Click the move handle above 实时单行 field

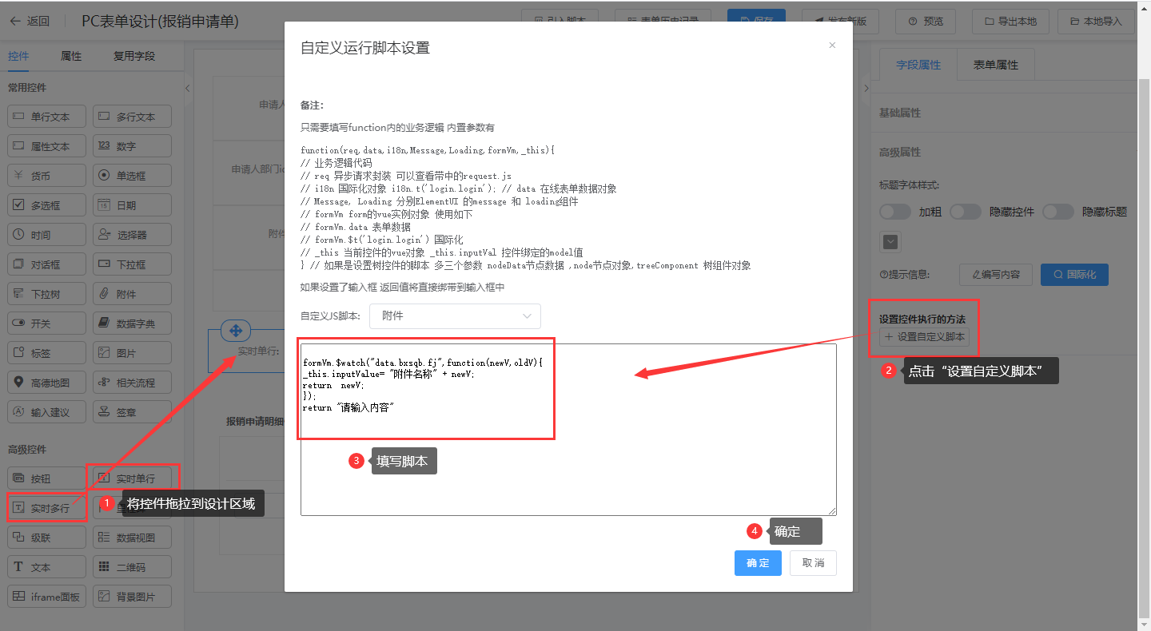[x=236, y=331]
